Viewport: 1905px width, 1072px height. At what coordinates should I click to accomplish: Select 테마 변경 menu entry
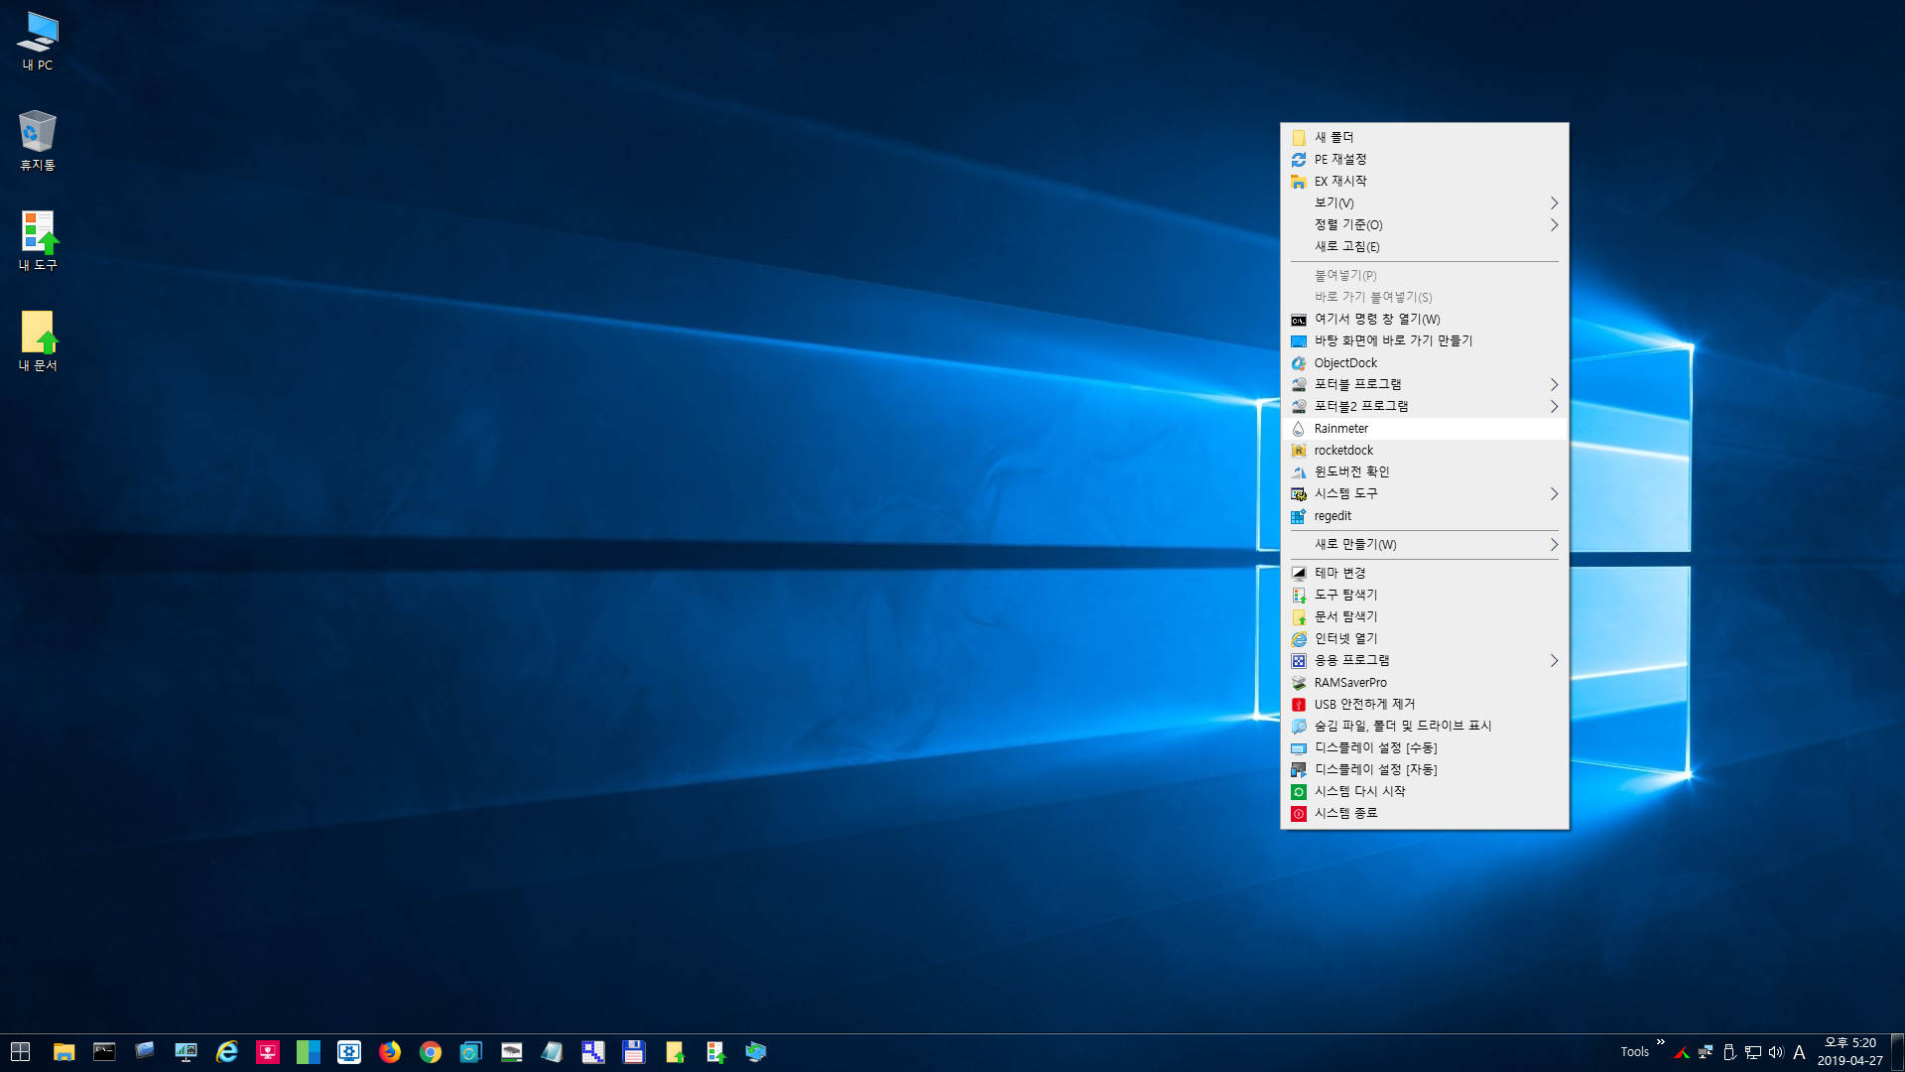[x=1425, y=573]
